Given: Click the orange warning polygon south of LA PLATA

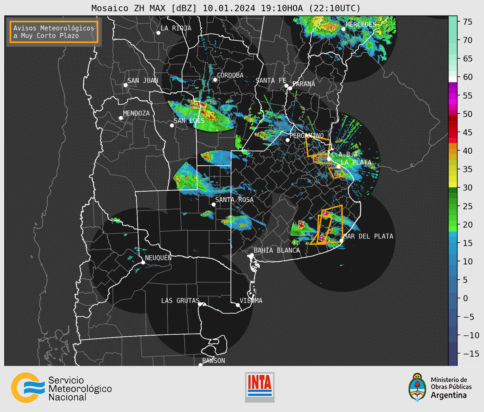Looking at the screenshot, I should (x=337, y=172).
